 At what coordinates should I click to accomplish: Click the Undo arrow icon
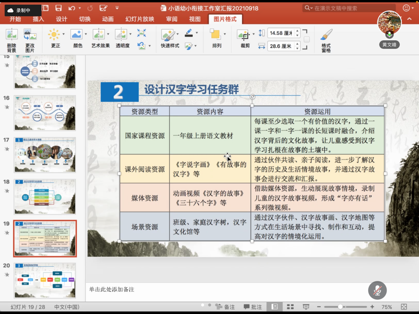(72, 8)
